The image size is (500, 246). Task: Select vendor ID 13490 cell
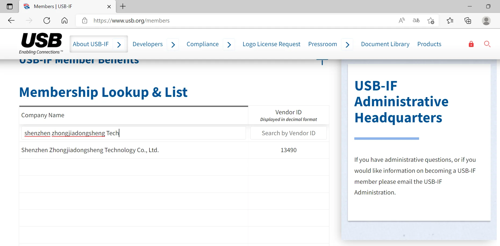point(288,150)
